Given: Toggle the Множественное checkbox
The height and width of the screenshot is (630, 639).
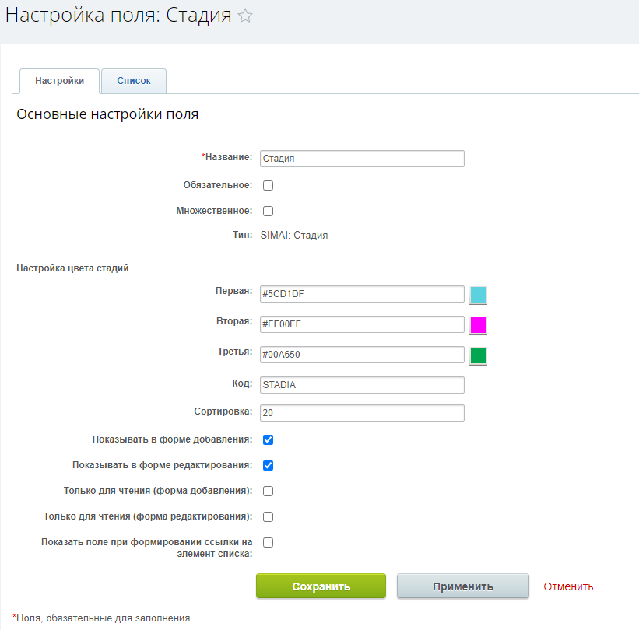Looking at the screenshot, I should point(268,211).
